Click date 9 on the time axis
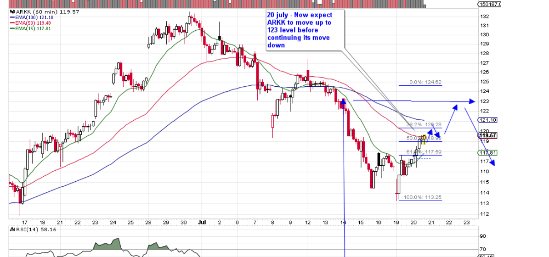This screenshot has width=549, height=257. pos(290,223)
